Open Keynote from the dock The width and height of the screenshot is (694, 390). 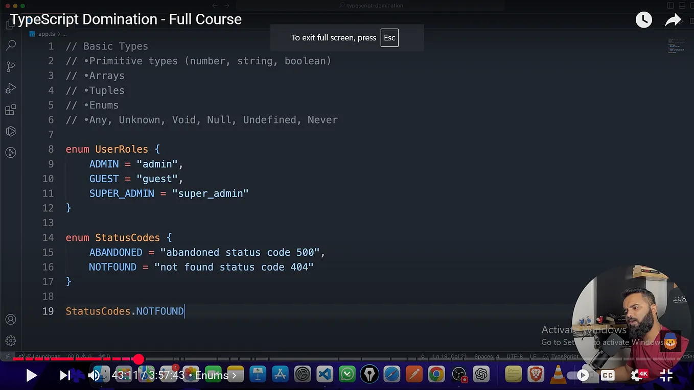click(x=258, y=375)
